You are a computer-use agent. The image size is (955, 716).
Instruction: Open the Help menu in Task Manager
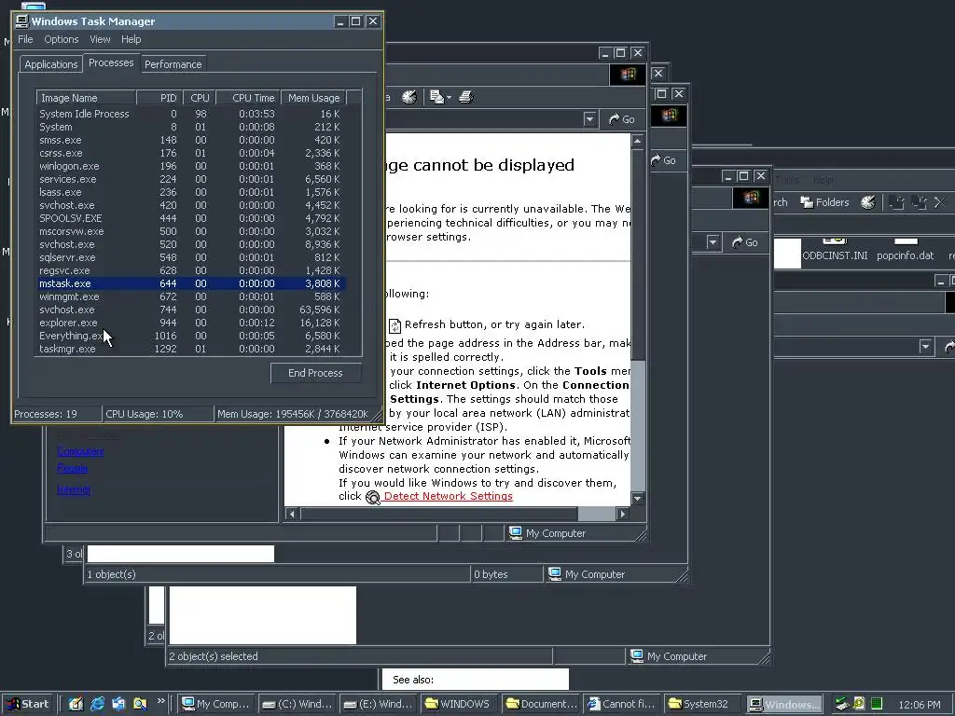pyautogui.click(x=131, y=39)
